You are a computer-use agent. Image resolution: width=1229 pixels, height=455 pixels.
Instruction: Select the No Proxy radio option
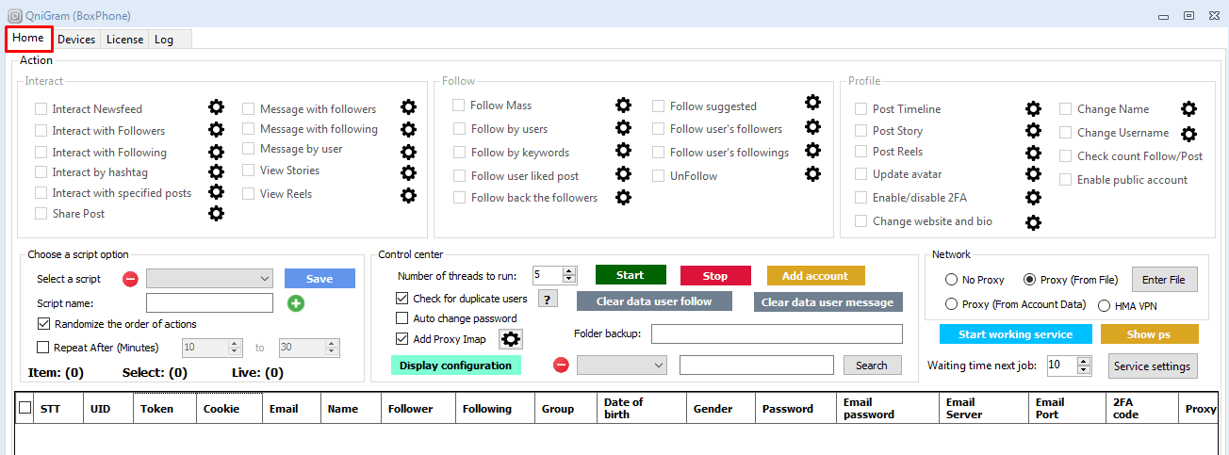pos(951,280)
